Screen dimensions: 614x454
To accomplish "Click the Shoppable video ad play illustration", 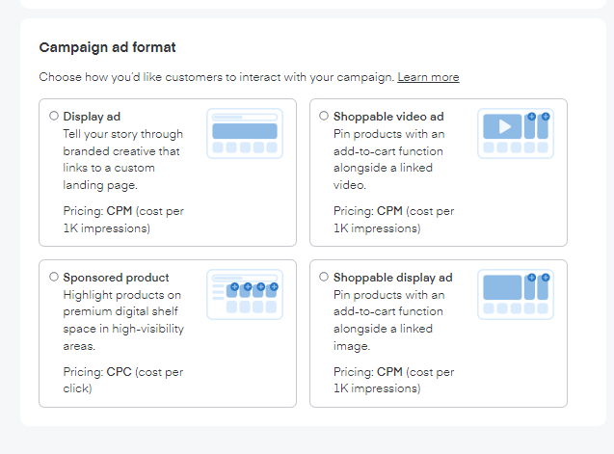I will [515, 133].
